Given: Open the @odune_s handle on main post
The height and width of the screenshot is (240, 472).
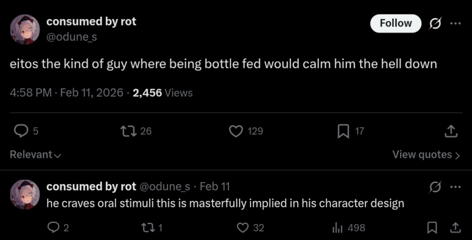Looking at the screenshot, I should click(x=72, y=37).
